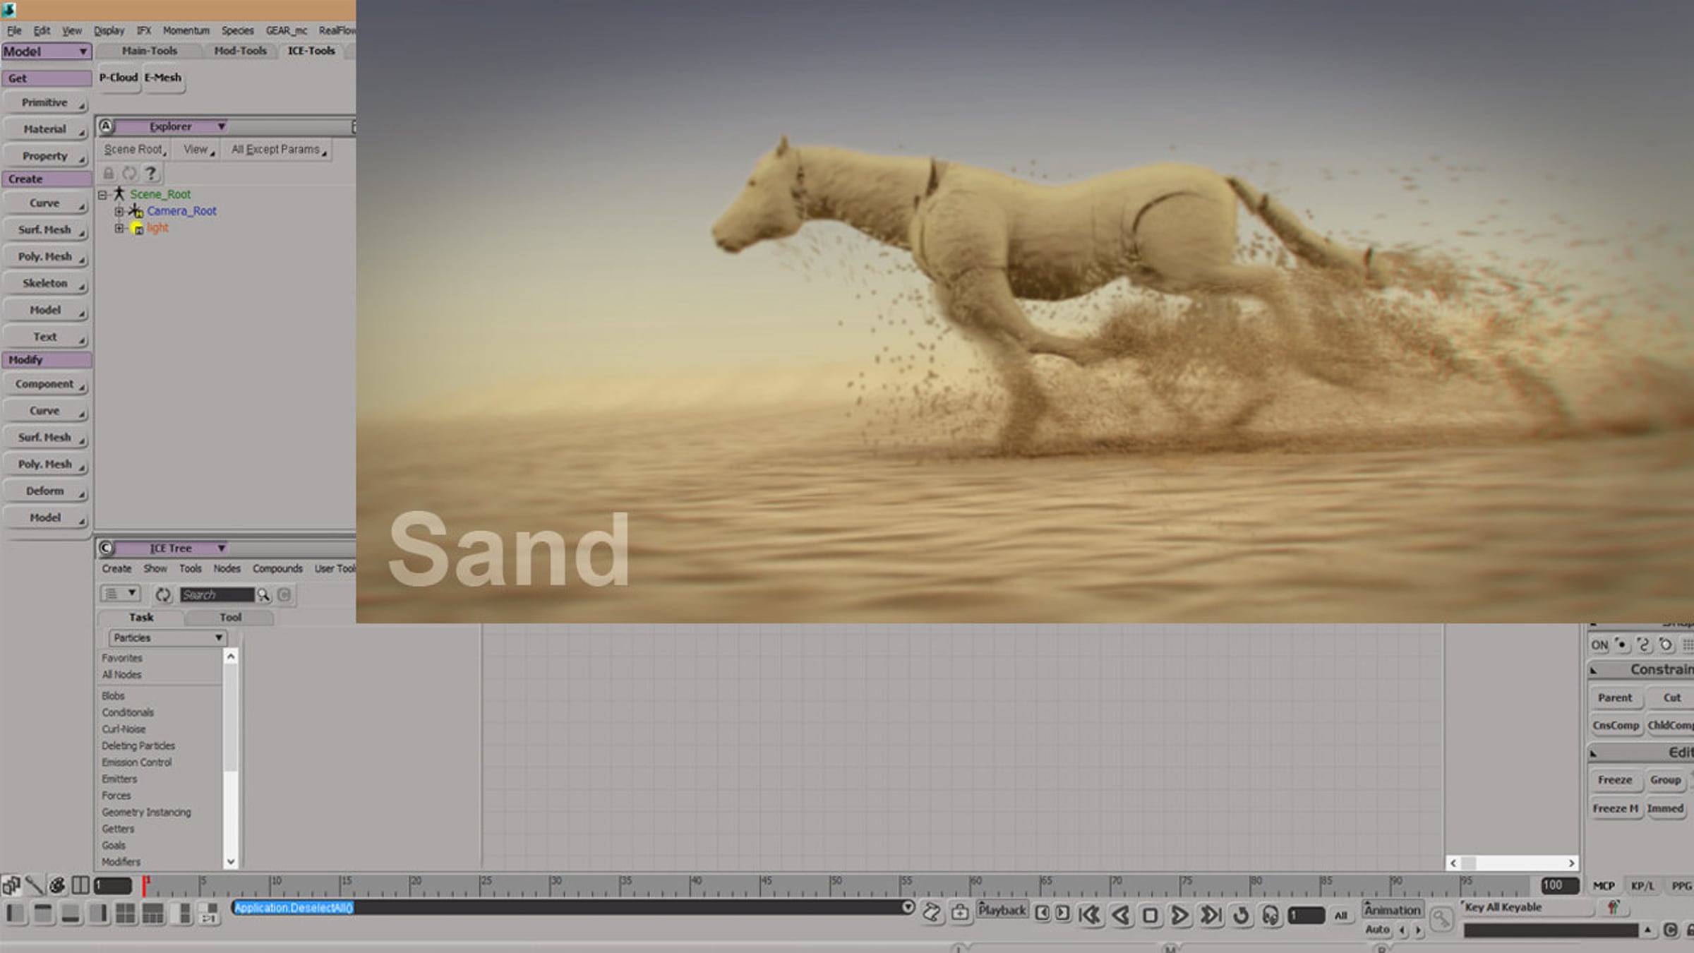Step to next frame arrow button

click(1062, 913)
